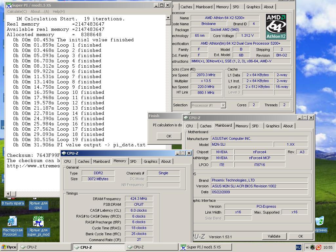Viewport: 336px width, 252px height.
Task: Select Caches tab in top CPU-Z window
Action: (186, 7)
